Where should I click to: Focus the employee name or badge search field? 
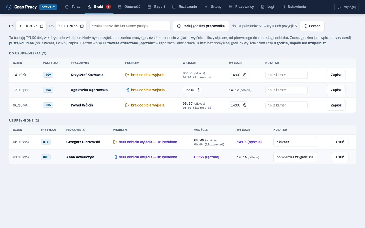click(130, 26)
